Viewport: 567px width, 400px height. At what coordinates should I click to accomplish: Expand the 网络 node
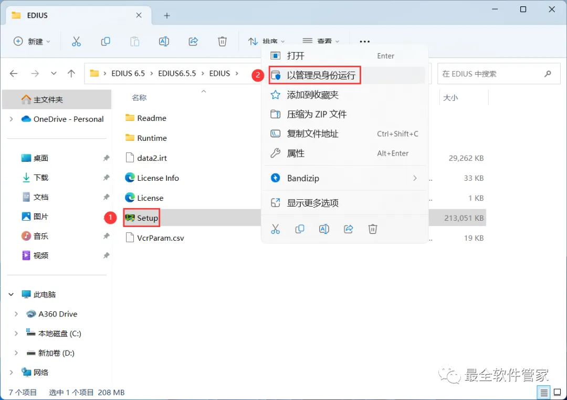pyautogui.click(x=11, y=372)
